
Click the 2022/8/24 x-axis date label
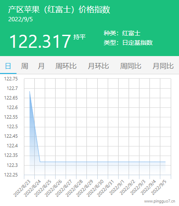[x=33, y=189]
